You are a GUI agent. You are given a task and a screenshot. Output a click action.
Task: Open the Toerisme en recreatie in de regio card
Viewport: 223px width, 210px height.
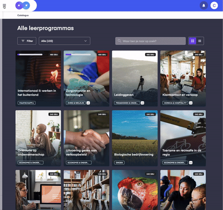point(183,138)
